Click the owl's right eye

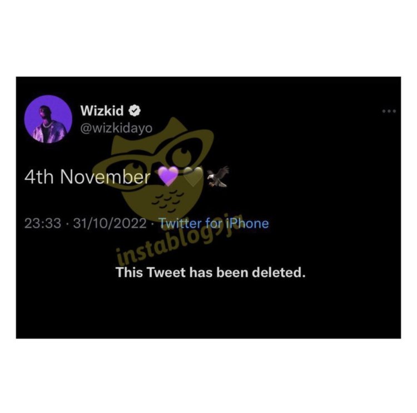[x=184, y=154]
